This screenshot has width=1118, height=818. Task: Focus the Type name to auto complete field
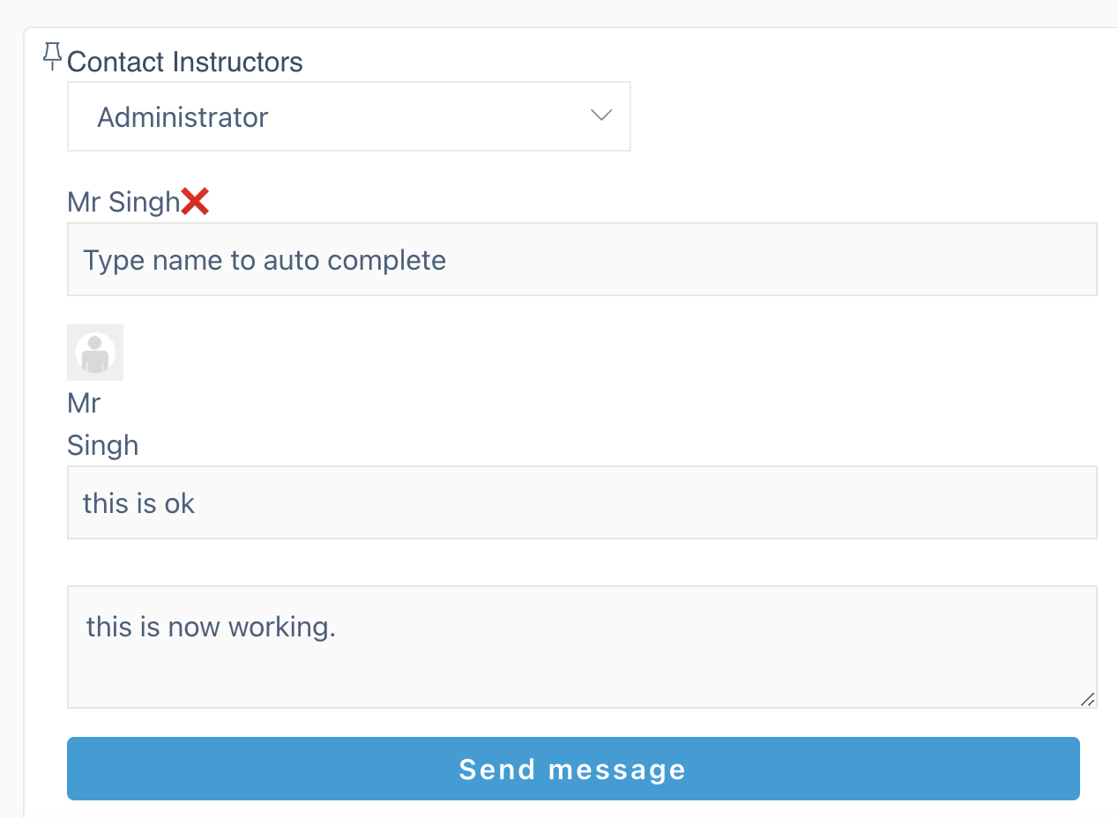pos(582,259)
